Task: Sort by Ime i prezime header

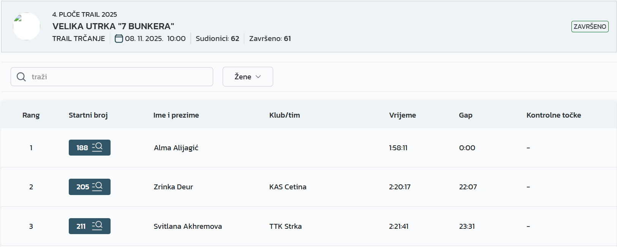Action: point(176,115)
